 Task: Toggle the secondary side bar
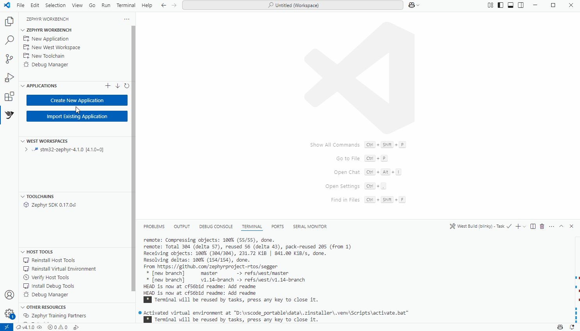click(521, 5)
